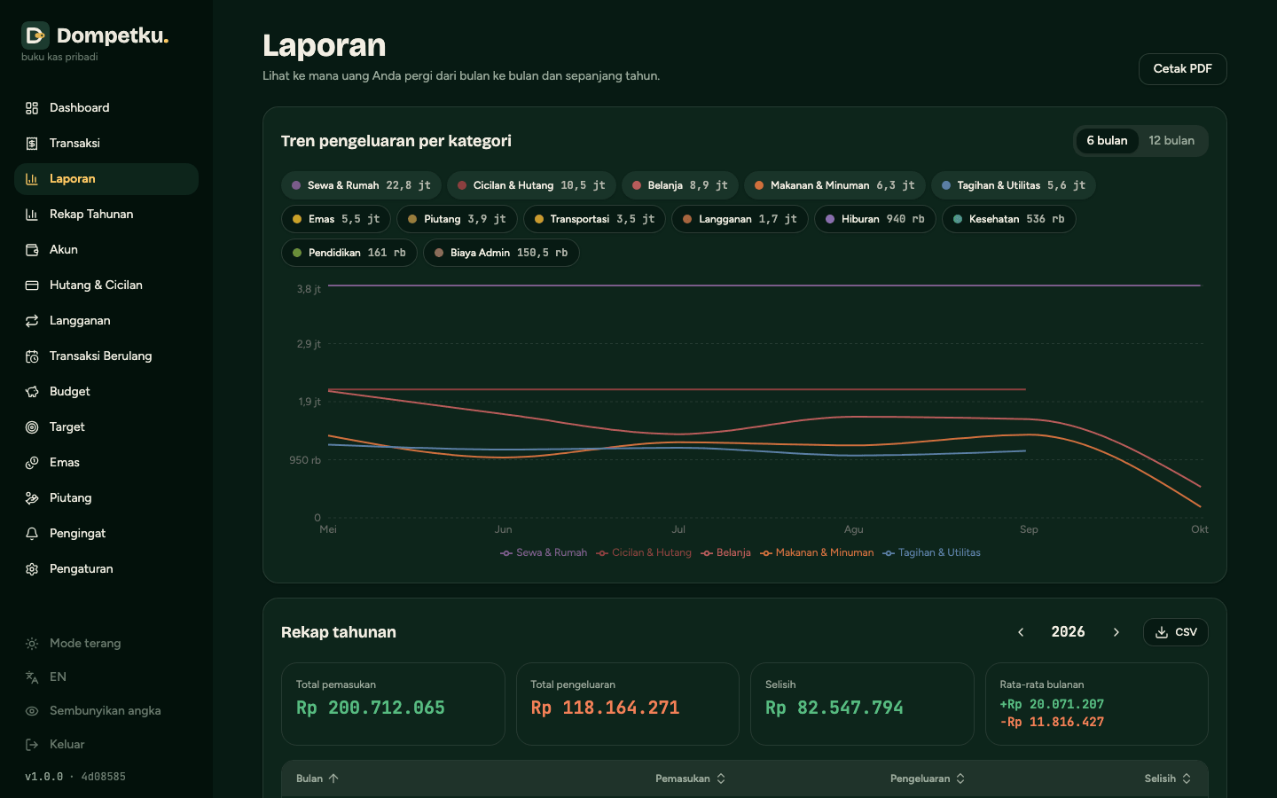Screen dimensions: 1277x798
Task: Sort table by Bulan column
Action: pyautogui.click(x=317, y=778)
